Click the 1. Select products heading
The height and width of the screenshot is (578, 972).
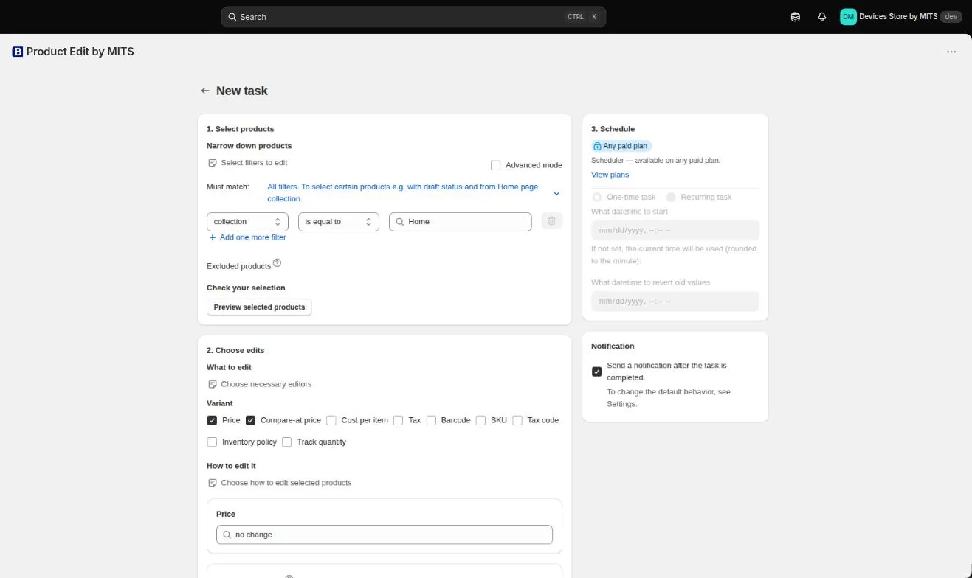point(240,129)
